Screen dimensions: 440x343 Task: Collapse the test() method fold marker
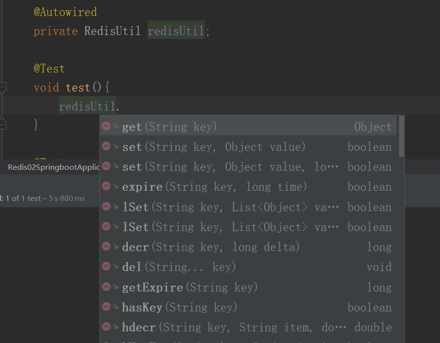pyautogui.click(x=3, y=88)
